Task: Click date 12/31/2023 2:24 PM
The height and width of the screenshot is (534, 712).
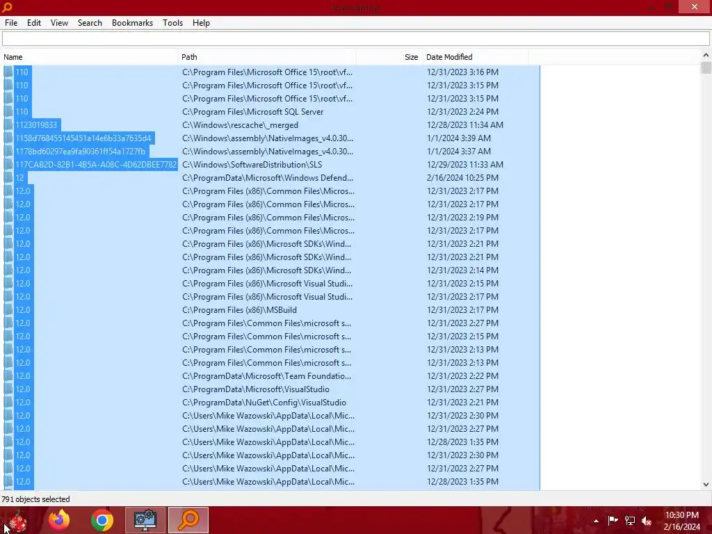Action: [x=462, y=112]
